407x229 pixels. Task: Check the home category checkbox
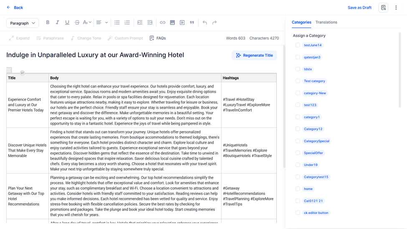298,189
